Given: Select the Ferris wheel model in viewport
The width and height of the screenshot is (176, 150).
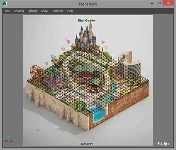Looking at the screenshot, I should pos(36,74).
